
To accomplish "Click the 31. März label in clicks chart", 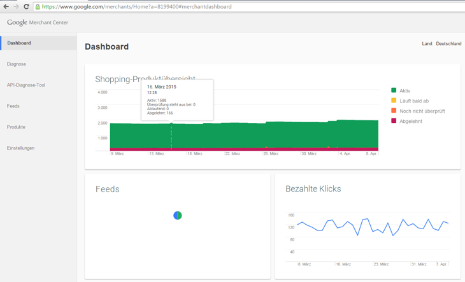I will click(x=419, y=264).
